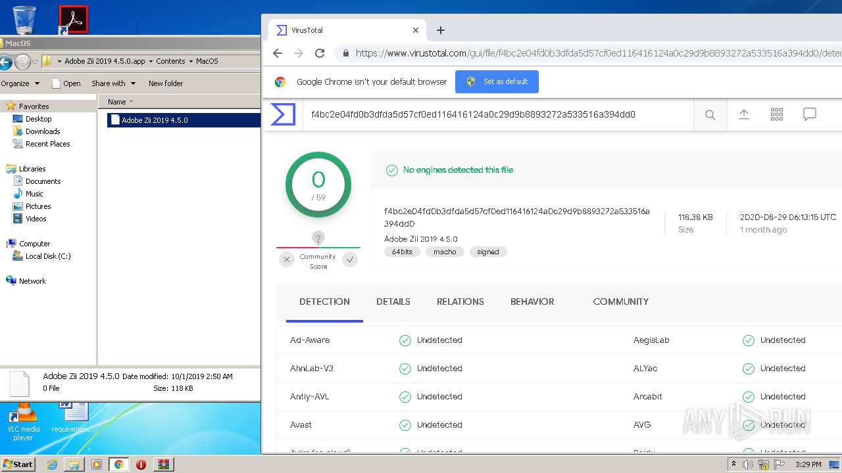Open the VirusTotal apps grid icon
This screenshot has width=842, height=473.
[x=777, y=114]
